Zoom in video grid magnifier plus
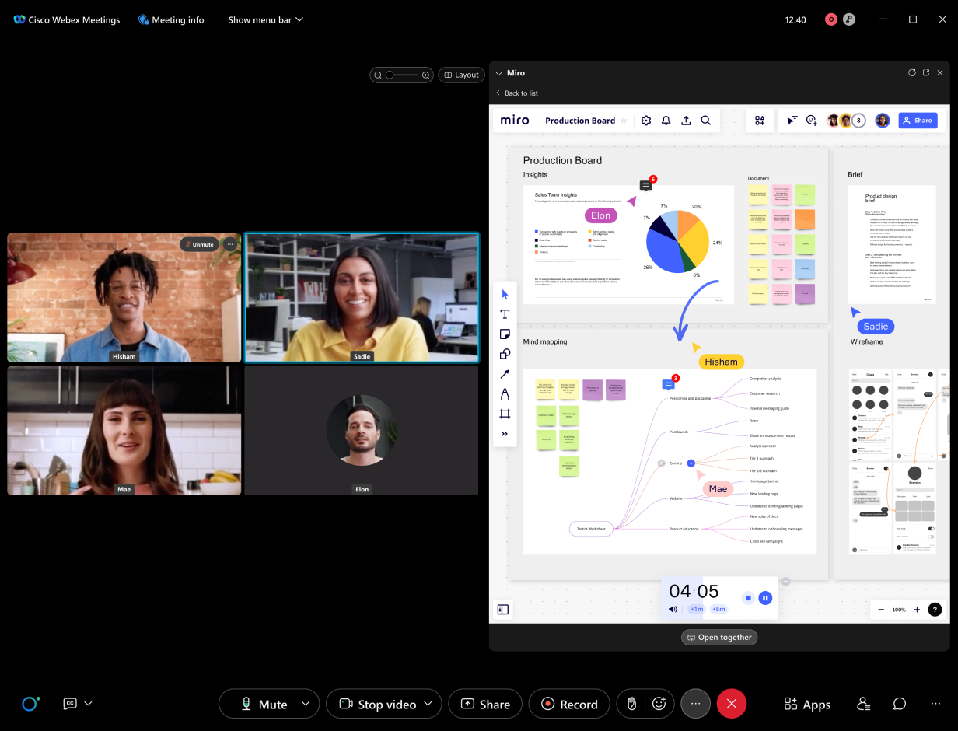958x731 pixels. coord(425,75)
